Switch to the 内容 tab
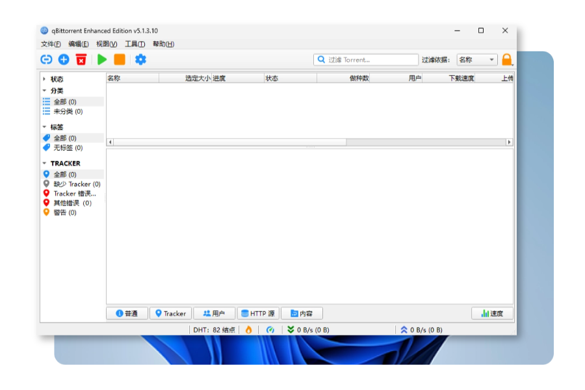 click(x=302, y=313)
